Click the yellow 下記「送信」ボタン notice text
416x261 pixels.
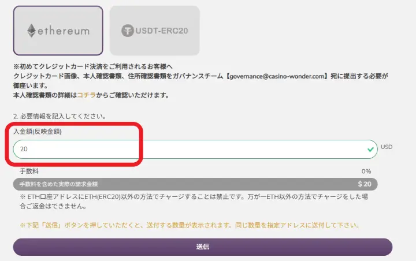[190, 225]
